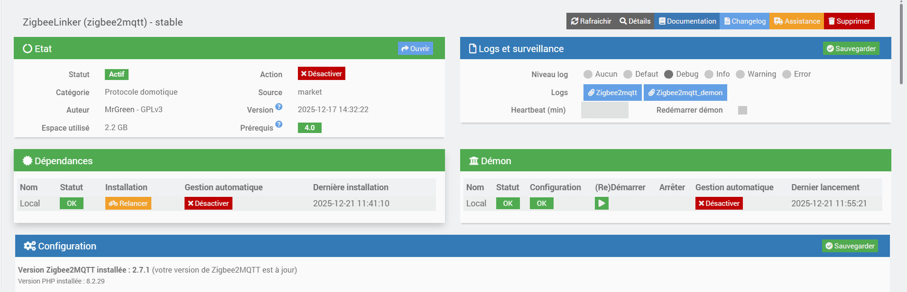Image resolution: width=907 pixels, height=292 pixels.
Task: Click Logs et surveillance file icon
Action: [x=472, y=49]
